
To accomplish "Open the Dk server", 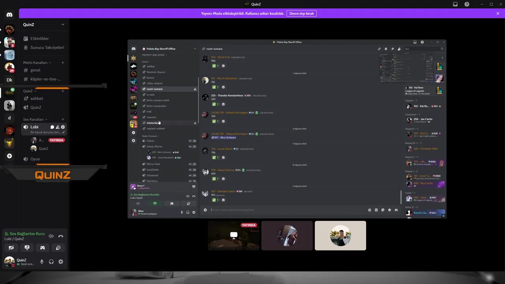I will (9, 80).
